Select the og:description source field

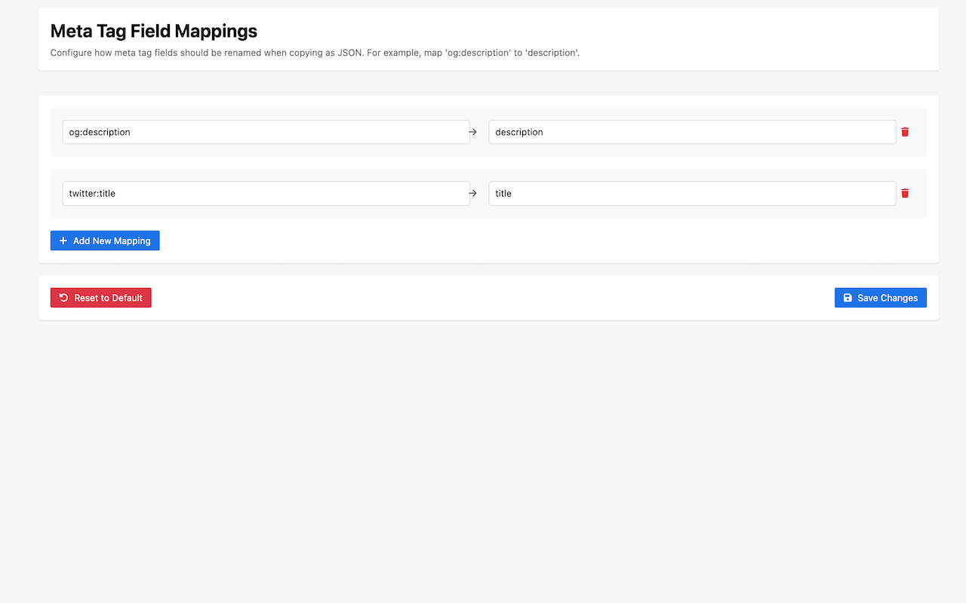pos(264,132)
